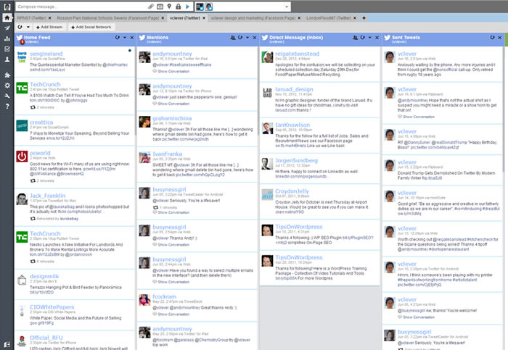508x350 pixels.
Task: Open the Contacts person icon in sidebar
Action: pyautogui.click(x=7, y=59)
